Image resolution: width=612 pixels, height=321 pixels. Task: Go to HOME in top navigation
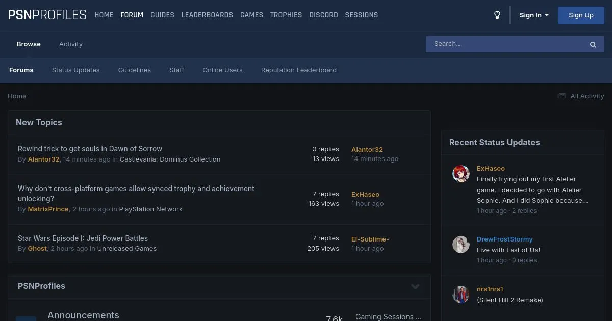coord(104,15)
